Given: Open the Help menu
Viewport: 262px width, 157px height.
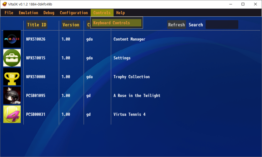Looking at the screenshot, I should point(120,13).
